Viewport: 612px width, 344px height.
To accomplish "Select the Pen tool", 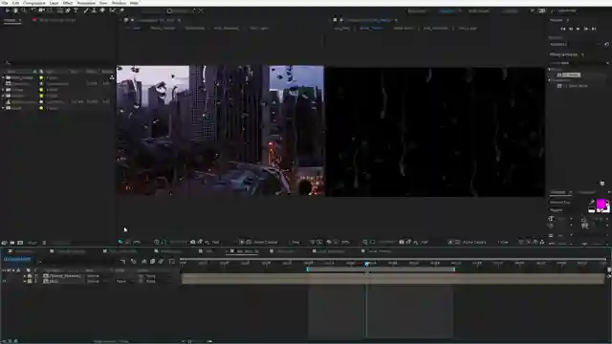I will pos(68,11).
